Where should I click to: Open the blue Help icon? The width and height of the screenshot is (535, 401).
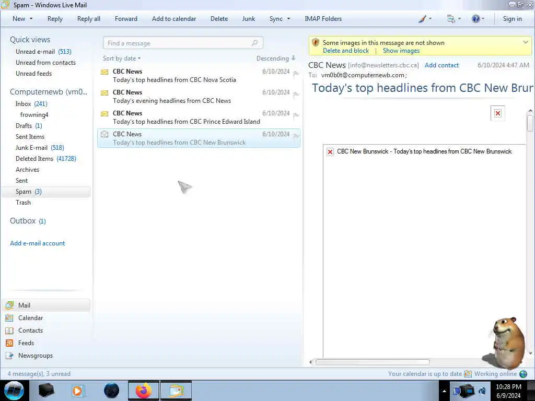(475, 19)
